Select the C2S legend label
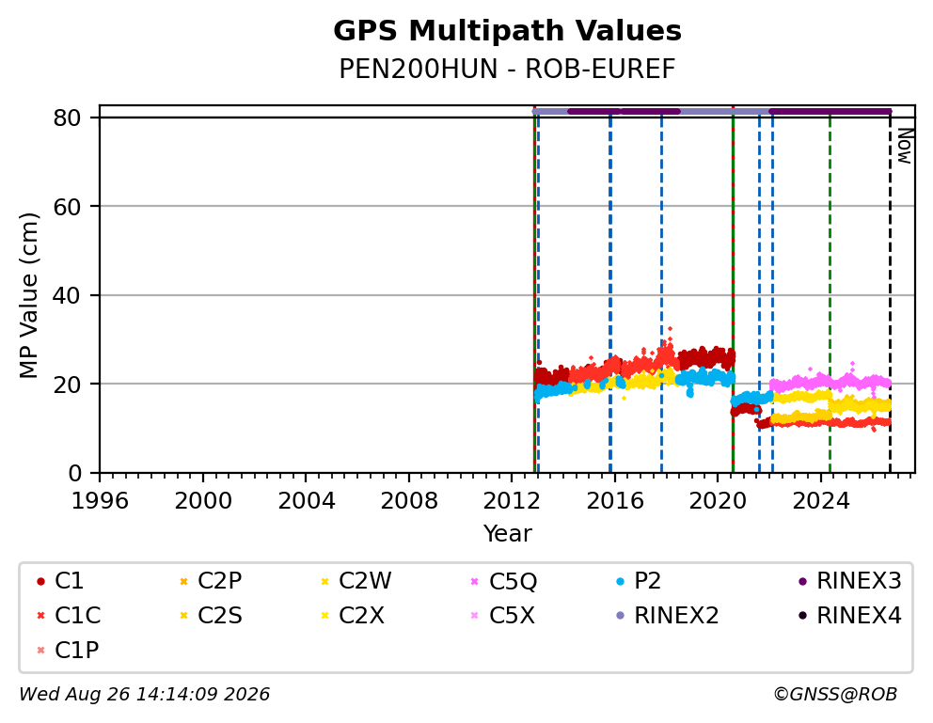 pyautogui.click(x=220, y=616)
